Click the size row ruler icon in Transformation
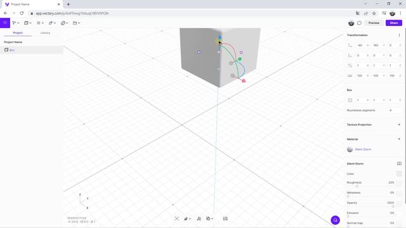The width and height of the screenshot is (406, 228). click(x=350, y=76)
